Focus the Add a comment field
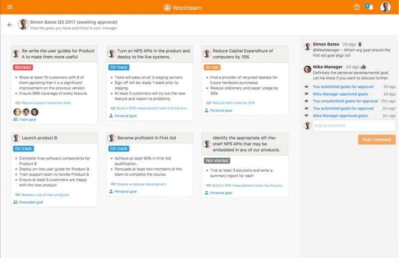399x258 pixels. click(354, 126)
